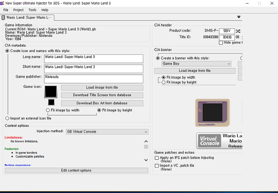This screenshot has height=193, width=278.
Task: Click the app icon in title bar
Action: [x=2, y=3]
